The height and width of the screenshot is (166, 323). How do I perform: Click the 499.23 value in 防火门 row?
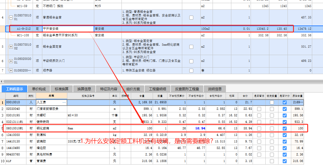tap(306, 61)
